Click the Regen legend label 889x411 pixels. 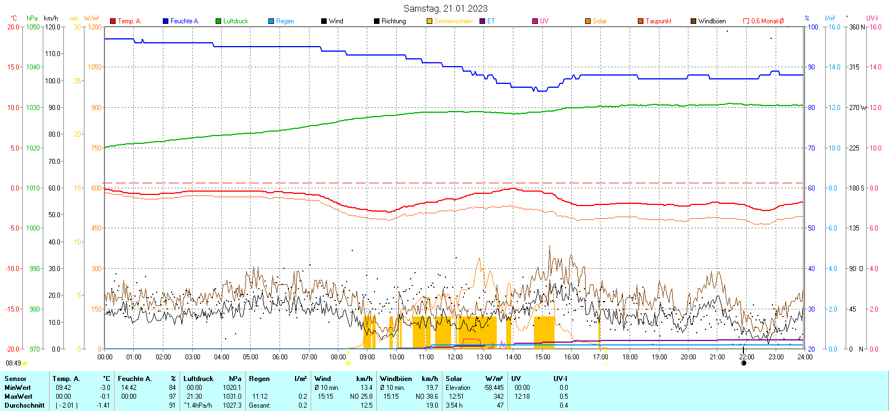tap(285, 21)
